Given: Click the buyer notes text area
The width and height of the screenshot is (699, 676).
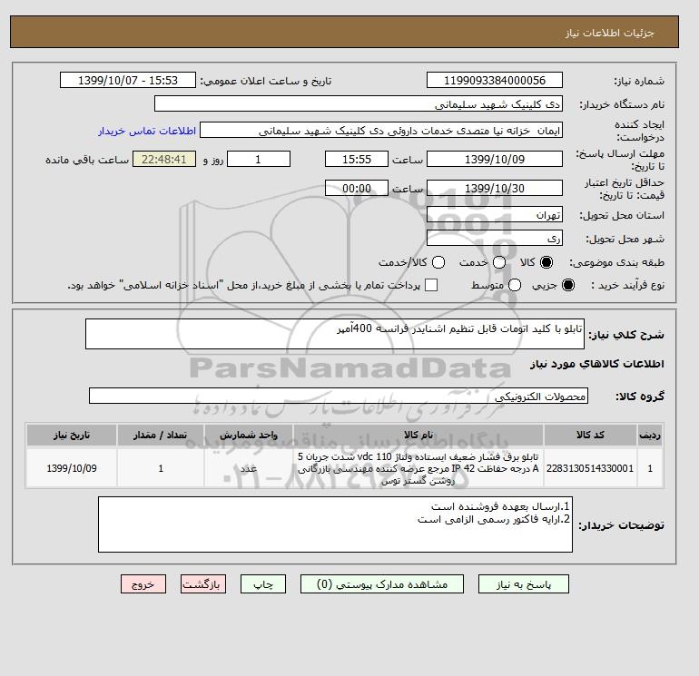Looking at the screenshot, I should [x=335, y=524].
